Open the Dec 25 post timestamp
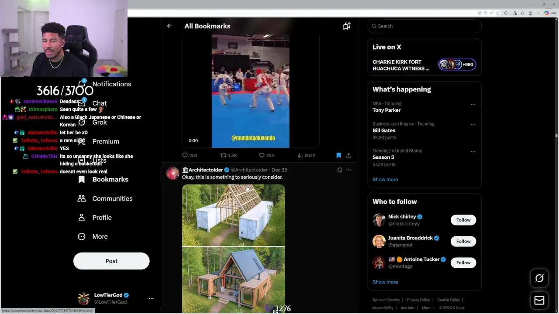Screen dimensions: 559x314 tap(279, 170)
